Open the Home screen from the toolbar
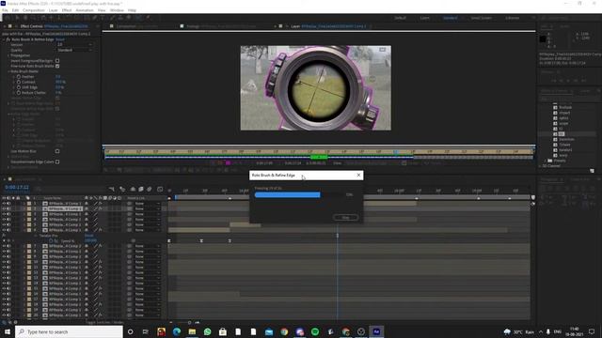This screenshot has height=338, width=602. tap(7, 18)
